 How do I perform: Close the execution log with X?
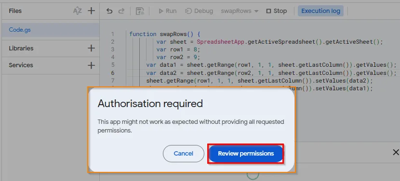pyautogui.click(x=396, y=152)
